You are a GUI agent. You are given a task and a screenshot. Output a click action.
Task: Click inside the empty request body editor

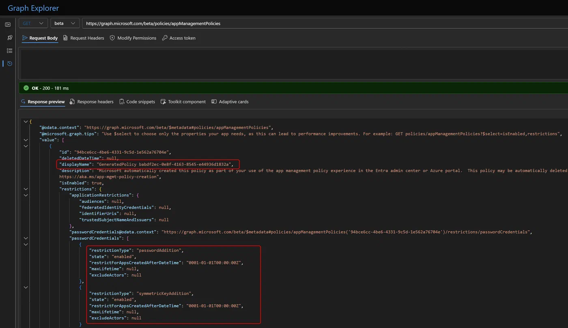tap(294, 64)
